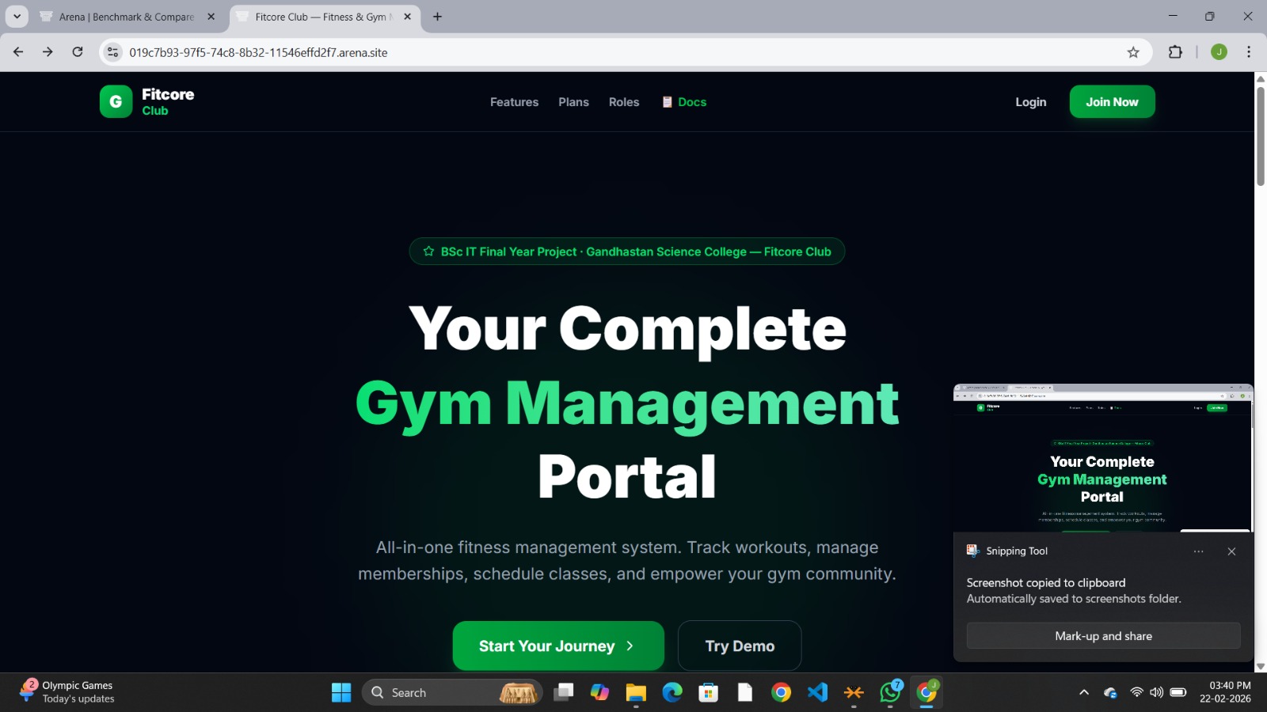Click Mark-up and share button
This screenshot has height=712, width=1267.
[1103, 636]
